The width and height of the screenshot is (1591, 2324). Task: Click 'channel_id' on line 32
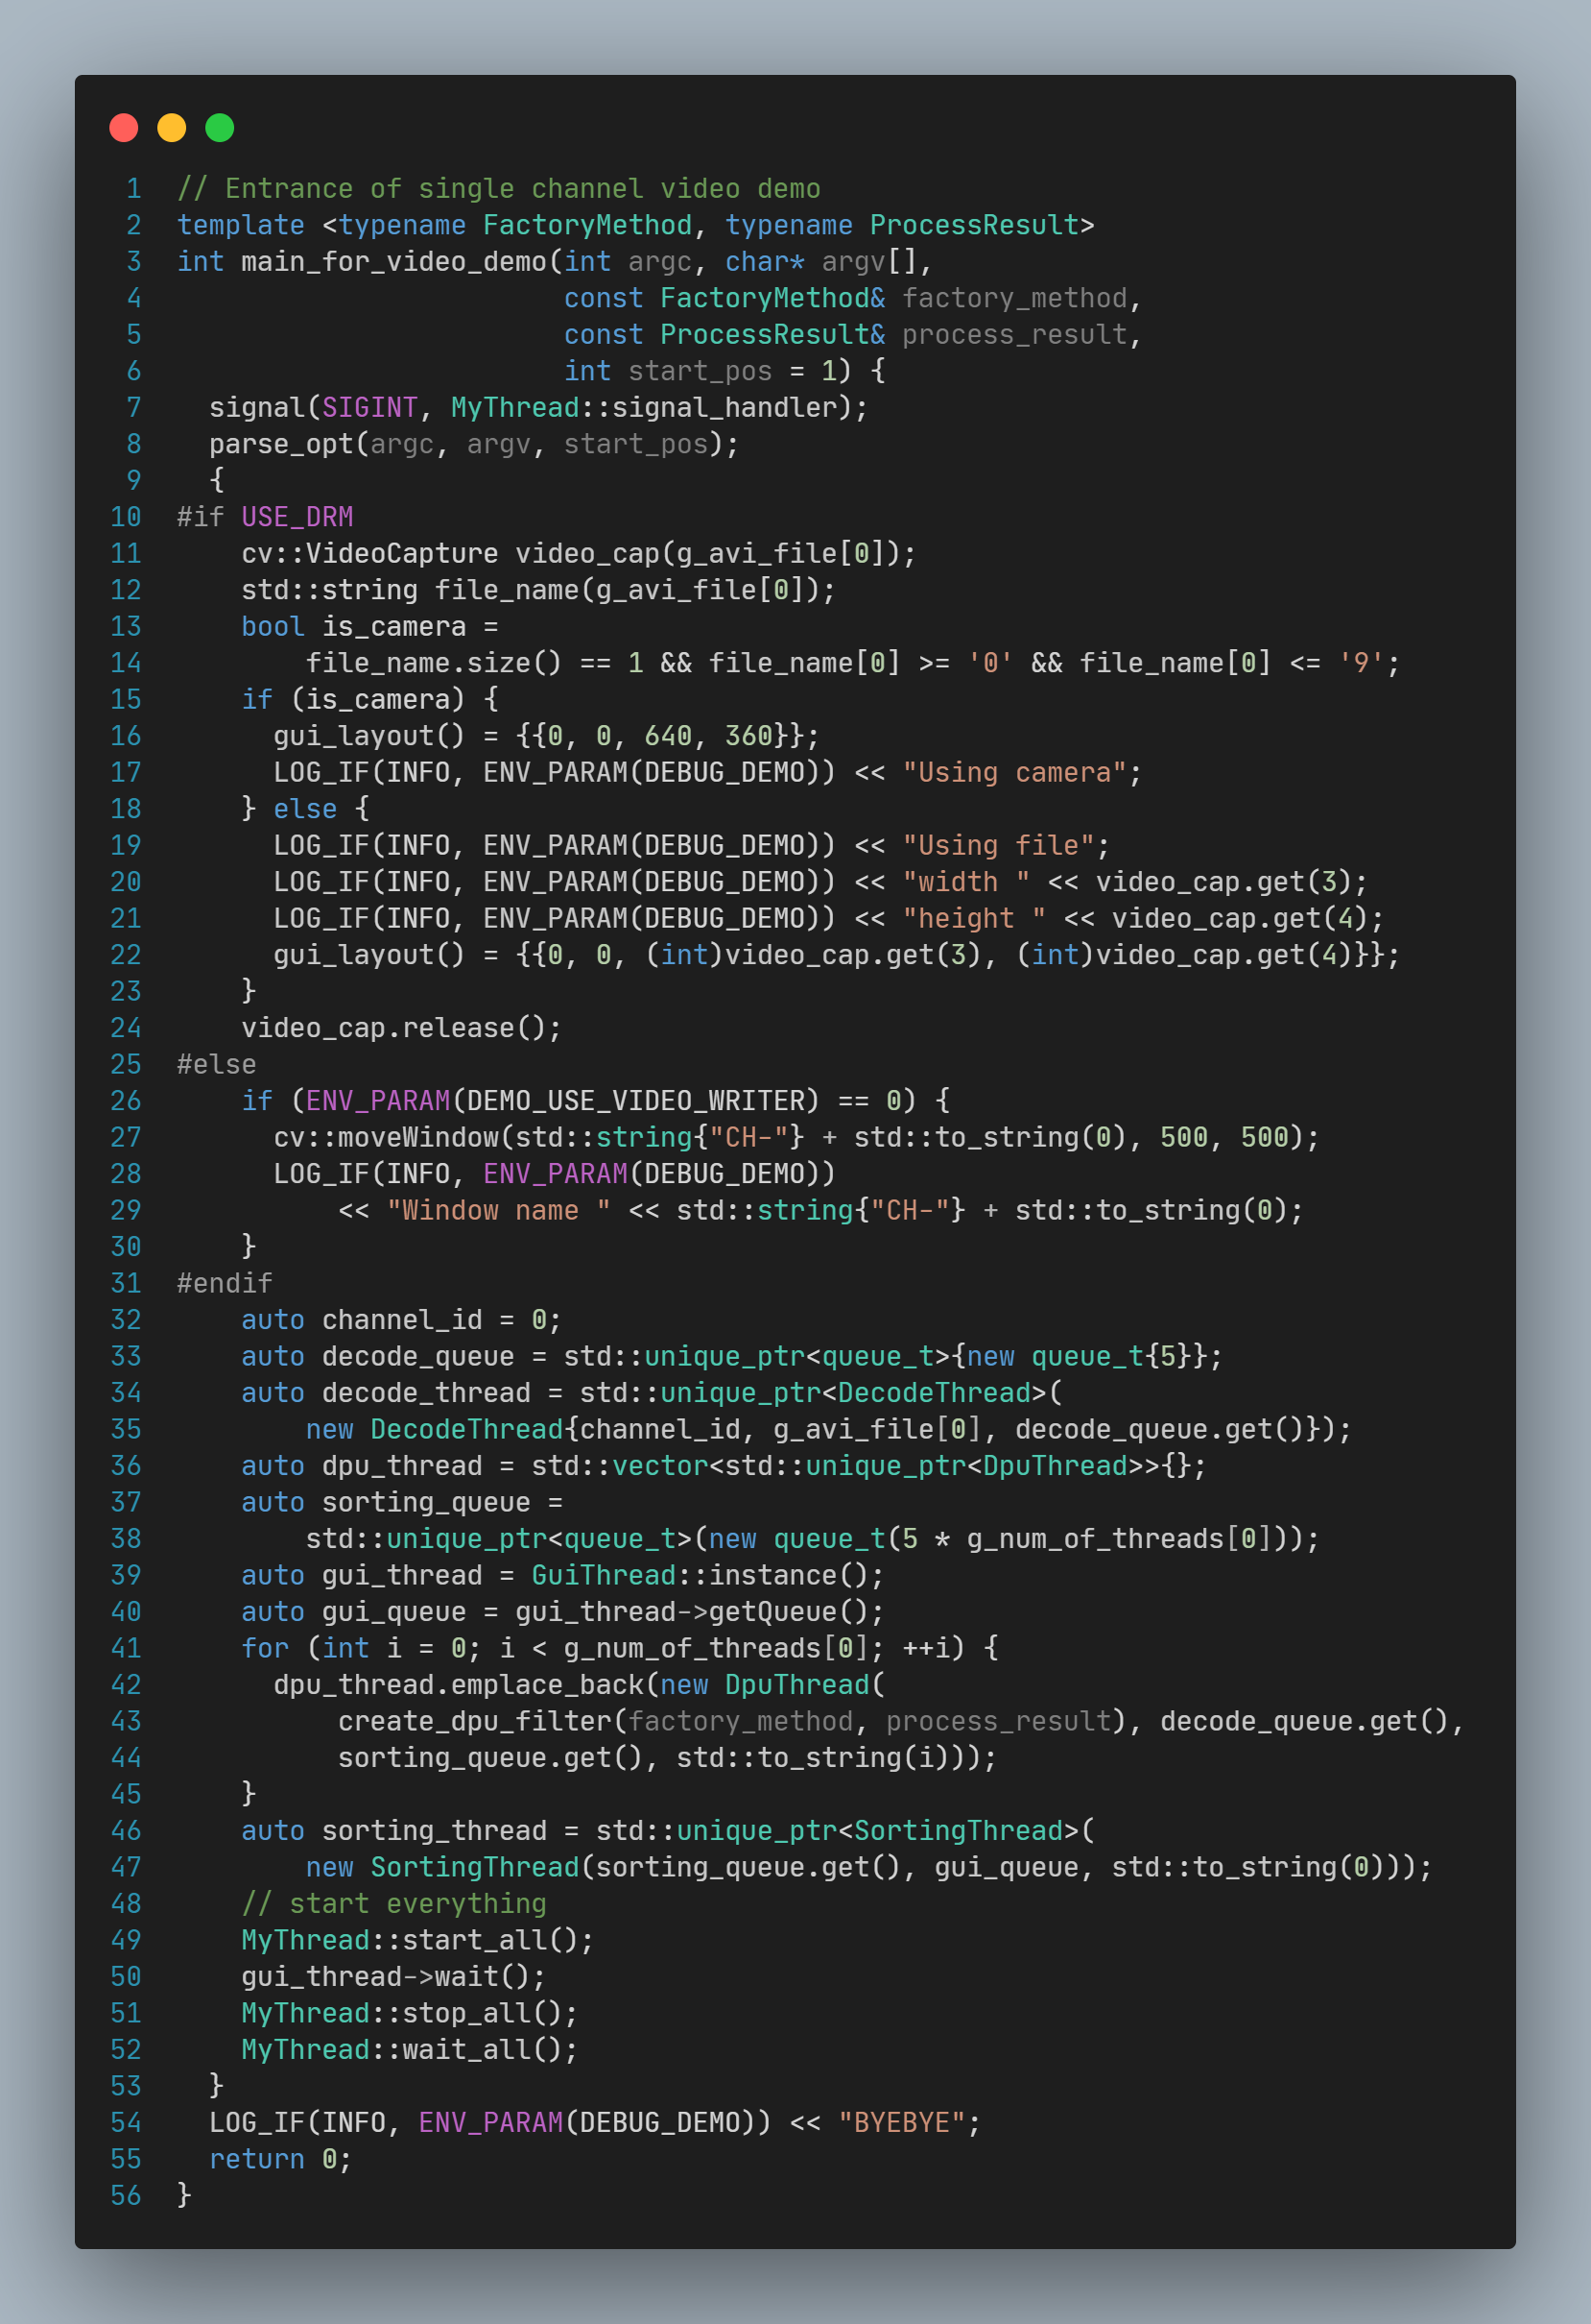pyautogui.click(x=402, y=1320)
